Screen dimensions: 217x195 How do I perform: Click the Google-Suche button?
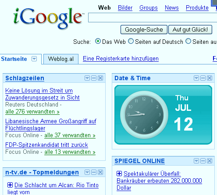(x=144, y=30)
